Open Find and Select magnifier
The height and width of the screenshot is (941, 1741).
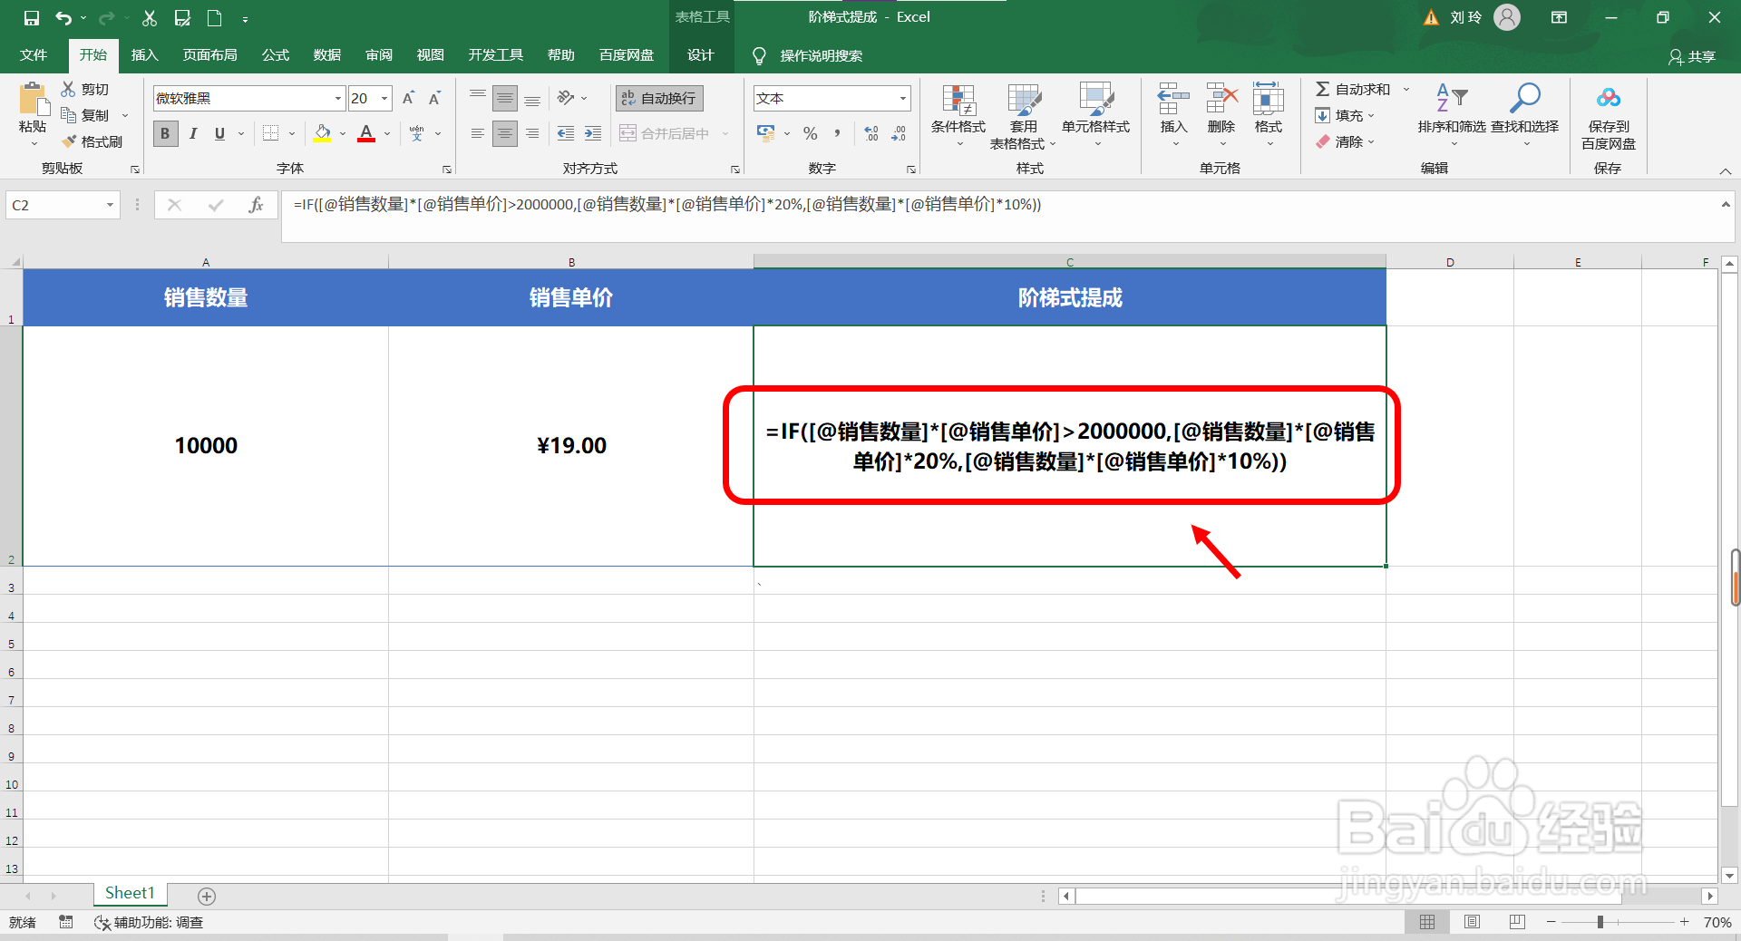[x=1524, y=97]
